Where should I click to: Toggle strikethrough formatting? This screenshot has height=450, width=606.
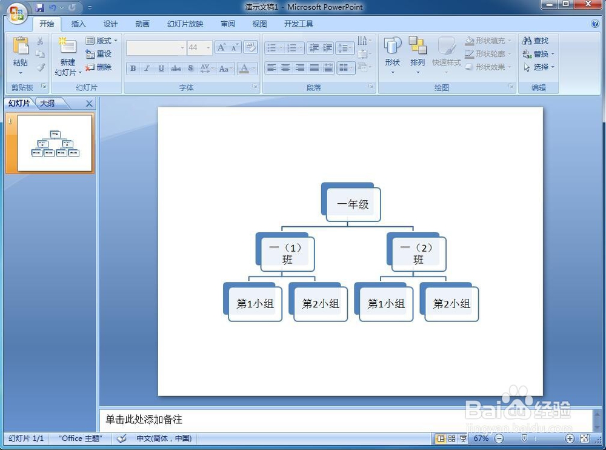176,69
